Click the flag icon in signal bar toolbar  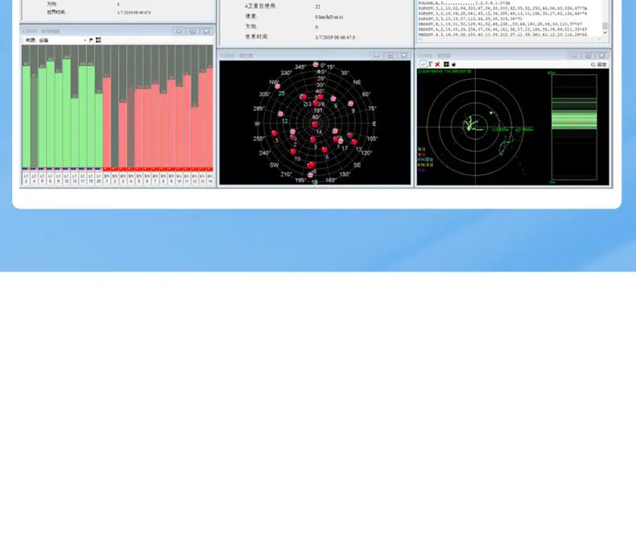[x=91, y=39]
